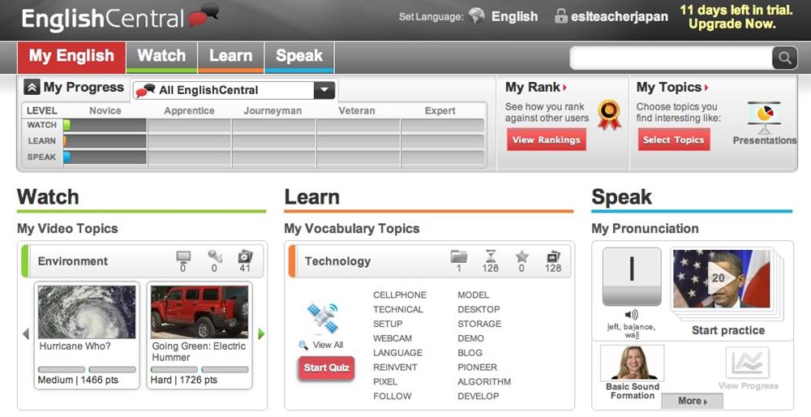
Task: Show previous videos with the left arrow
Action: (26, 333)
